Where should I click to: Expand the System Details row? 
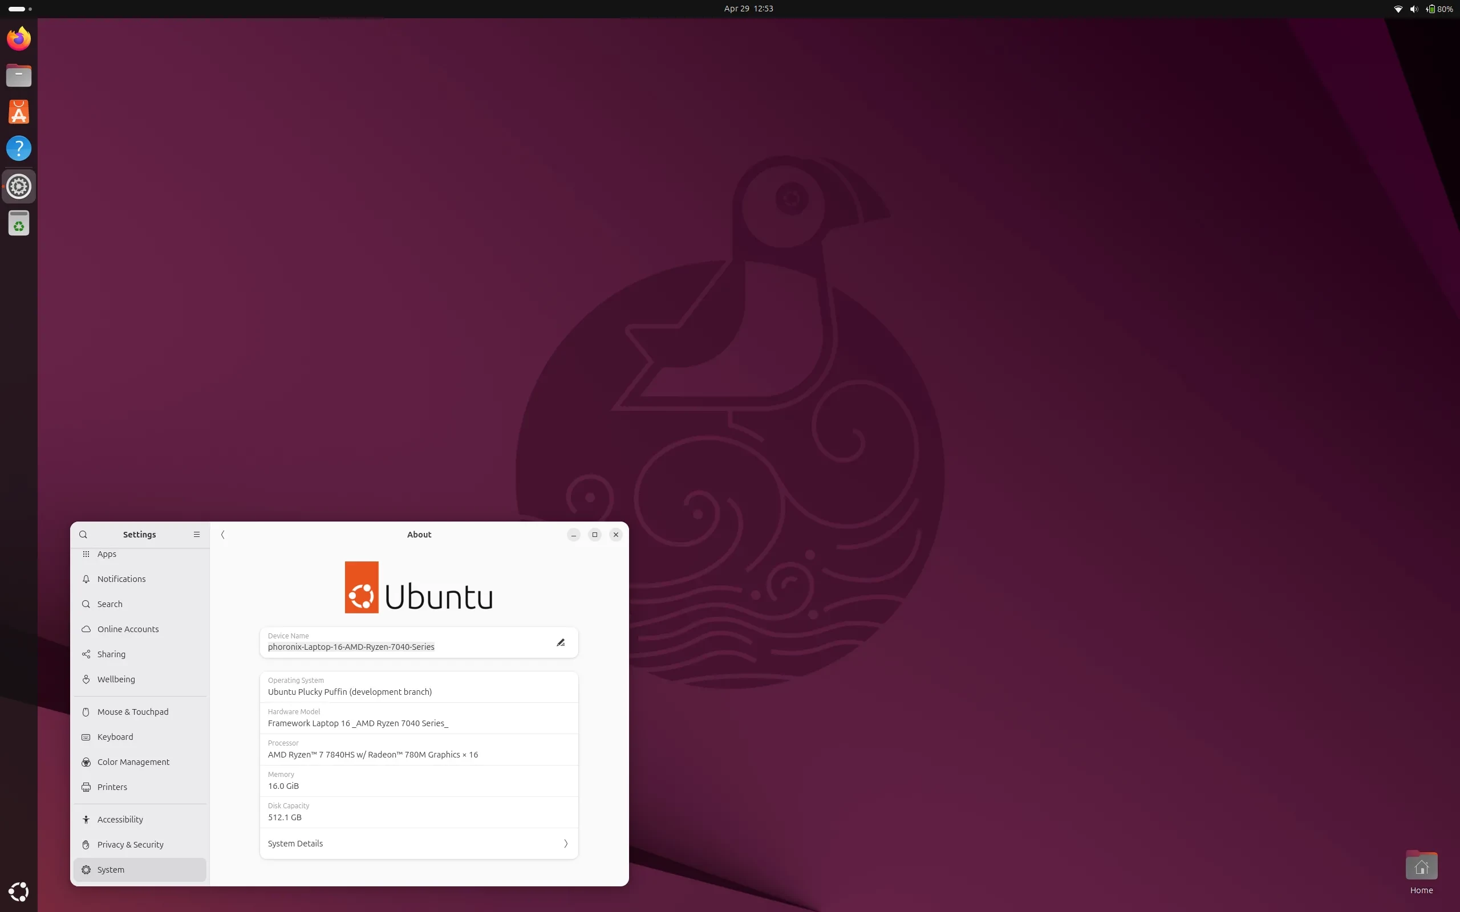point(419,843)
